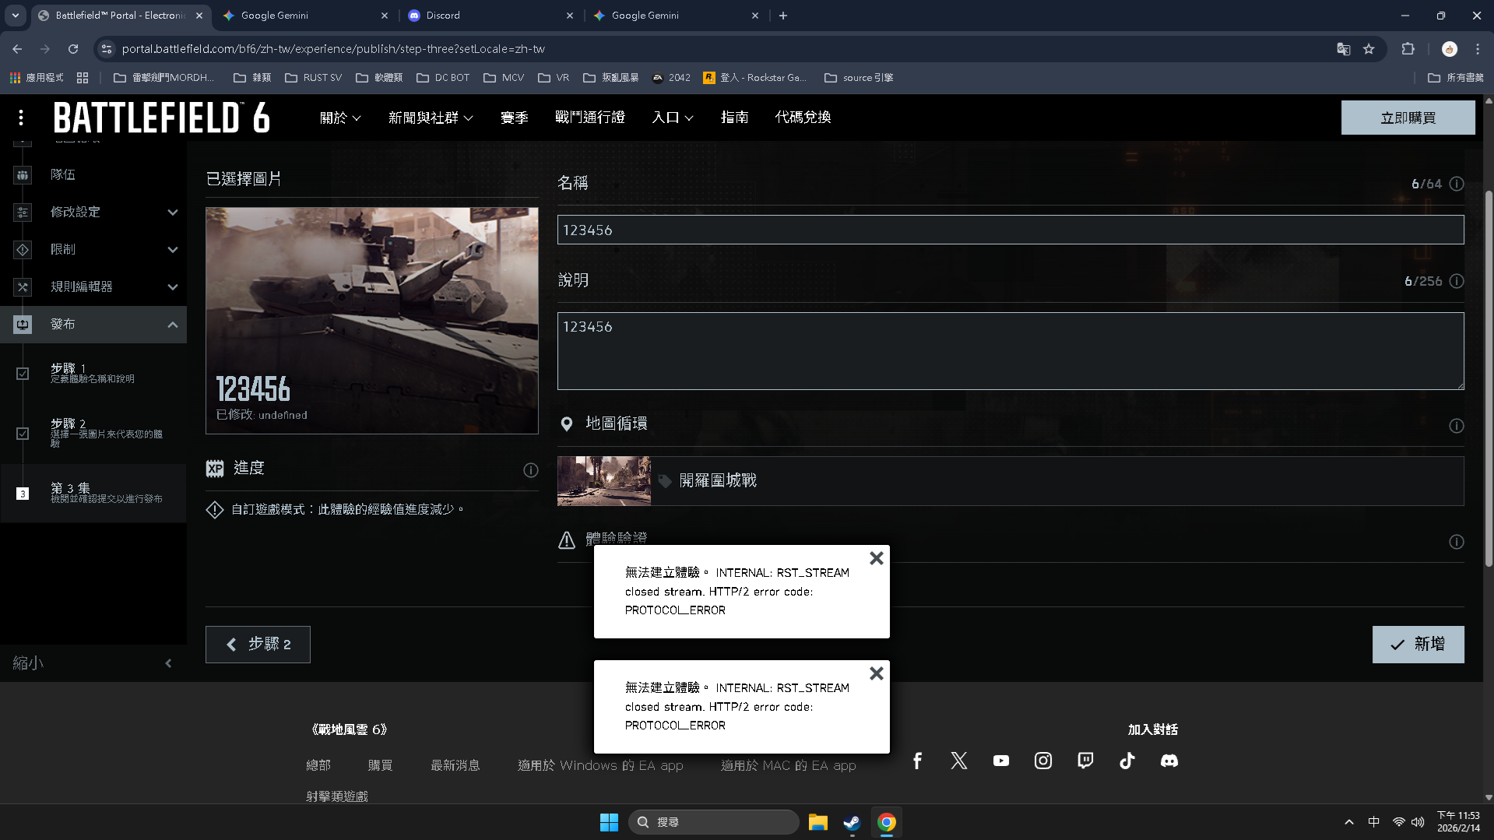Open the 代碼兌換 navigation item

pos(803,118)
